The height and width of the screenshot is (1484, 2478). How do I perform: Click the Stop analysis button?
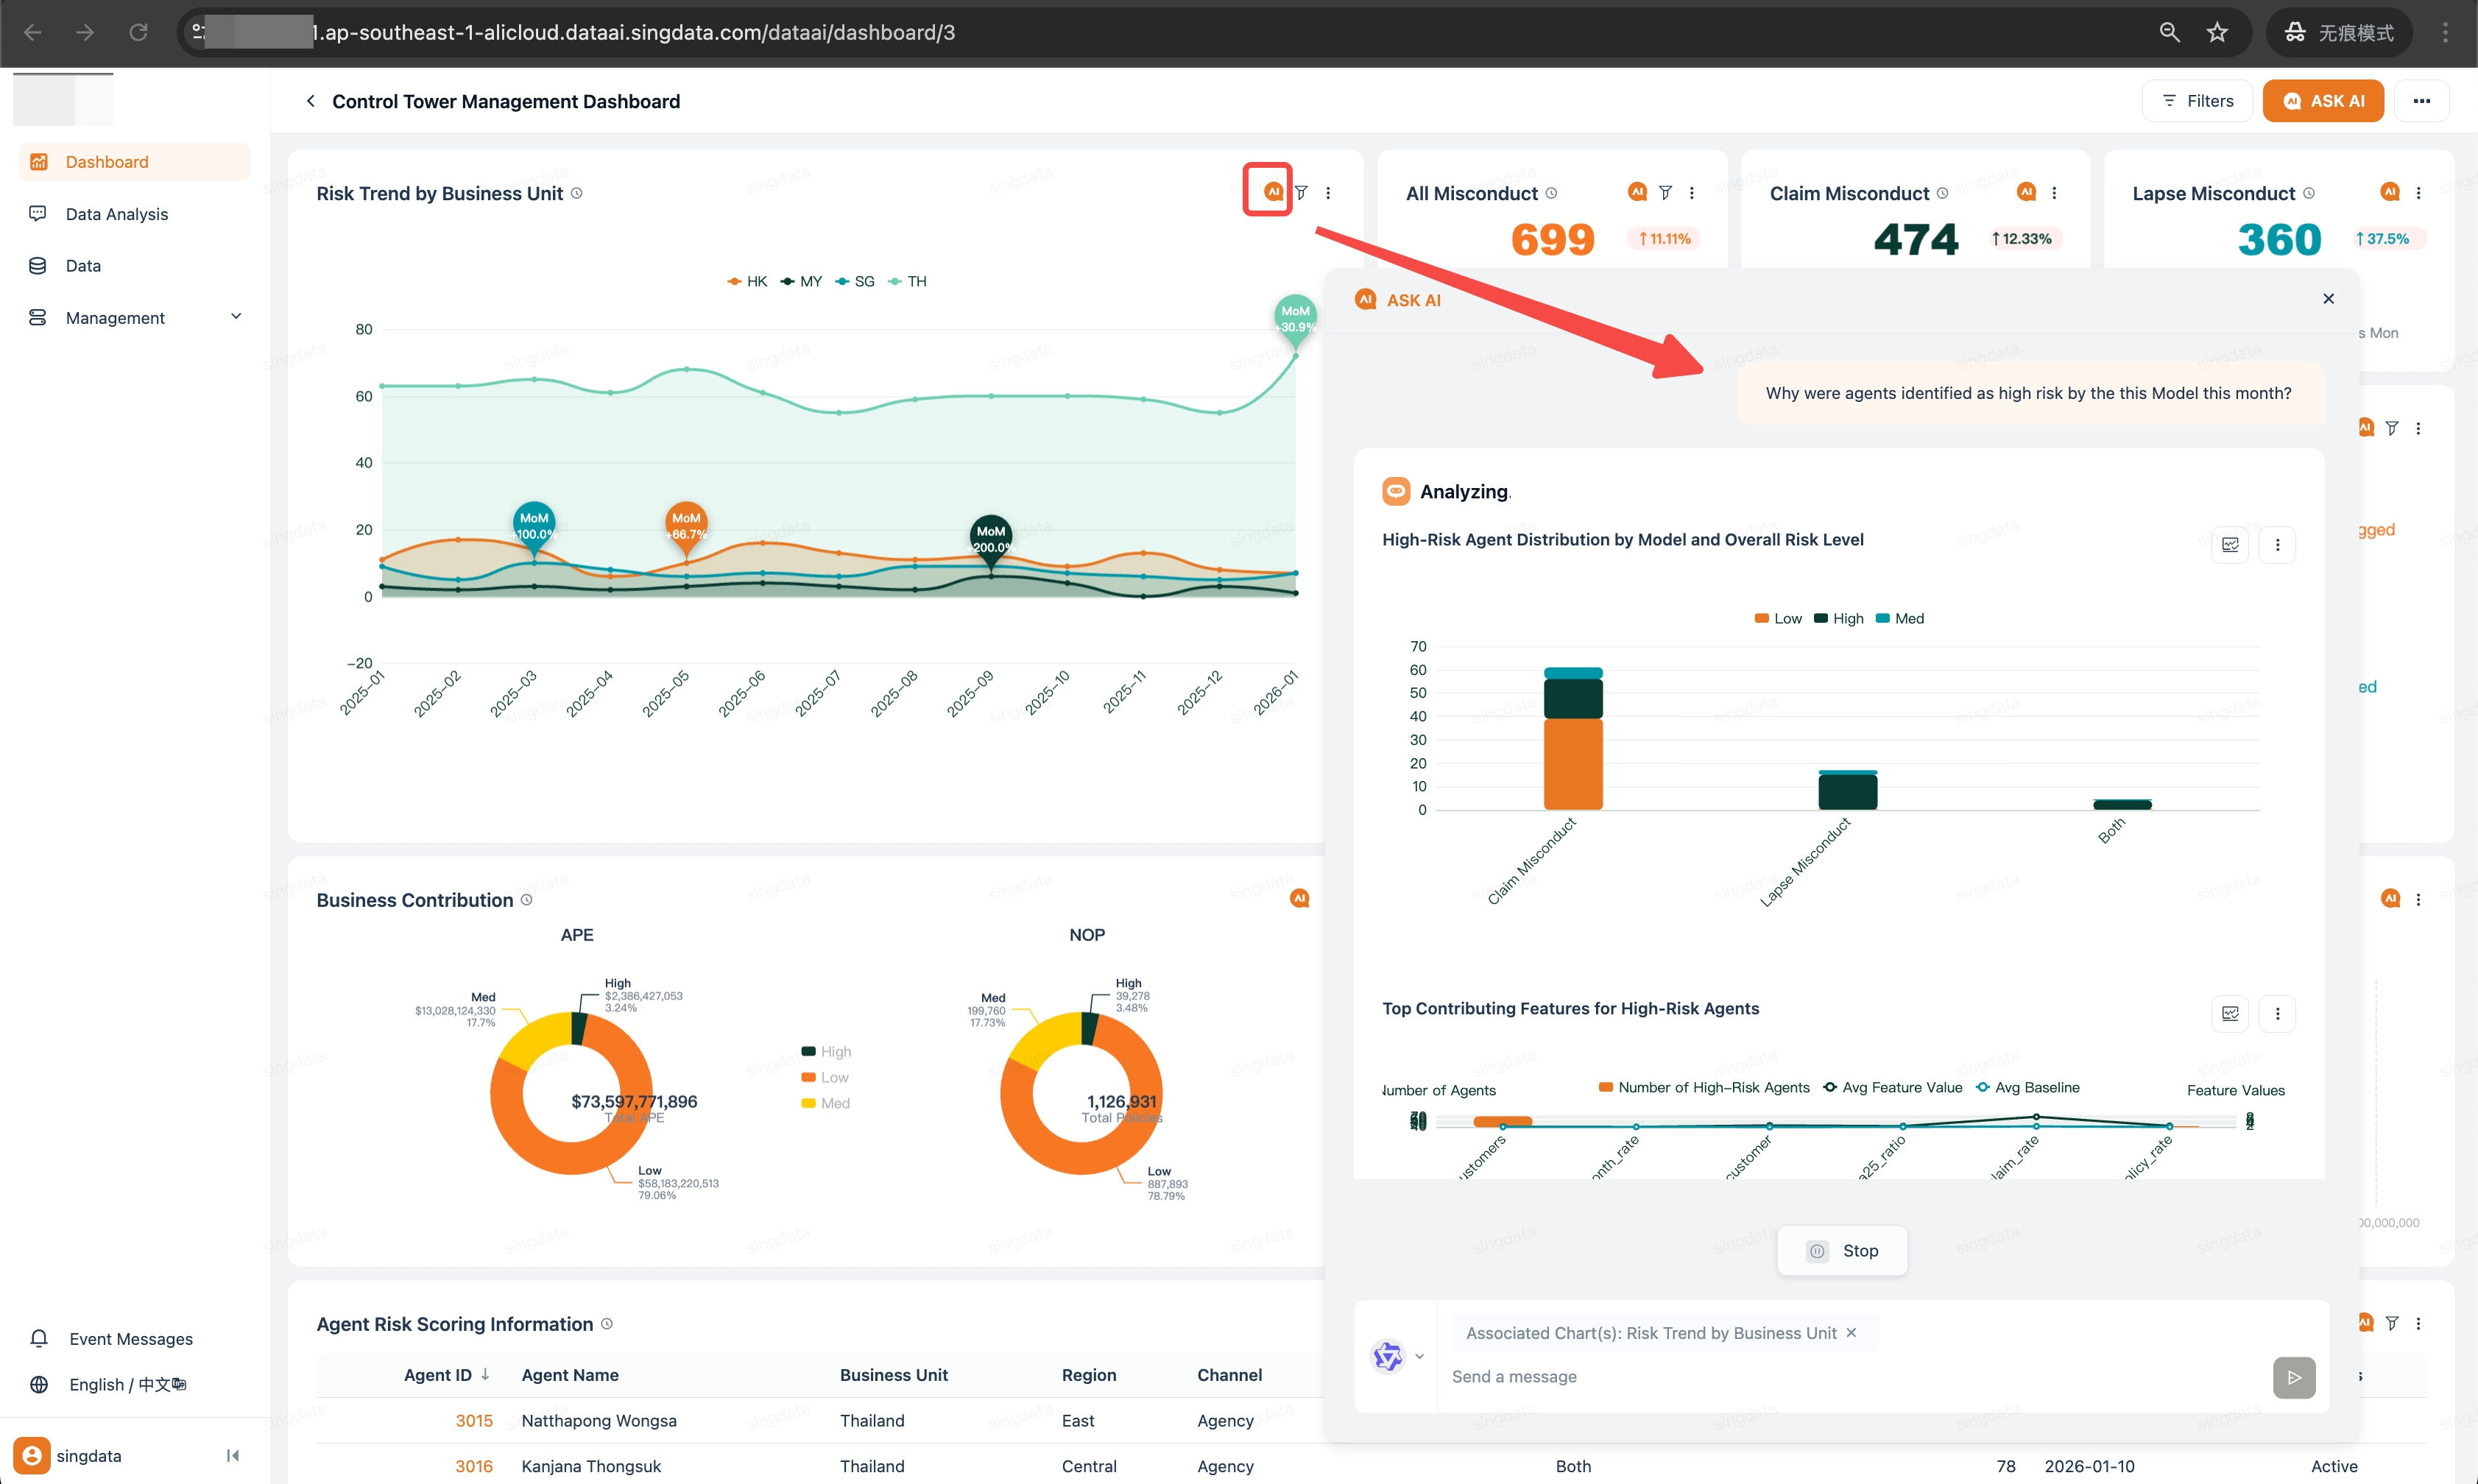pyautogui.click(x=1842, y=1251)
